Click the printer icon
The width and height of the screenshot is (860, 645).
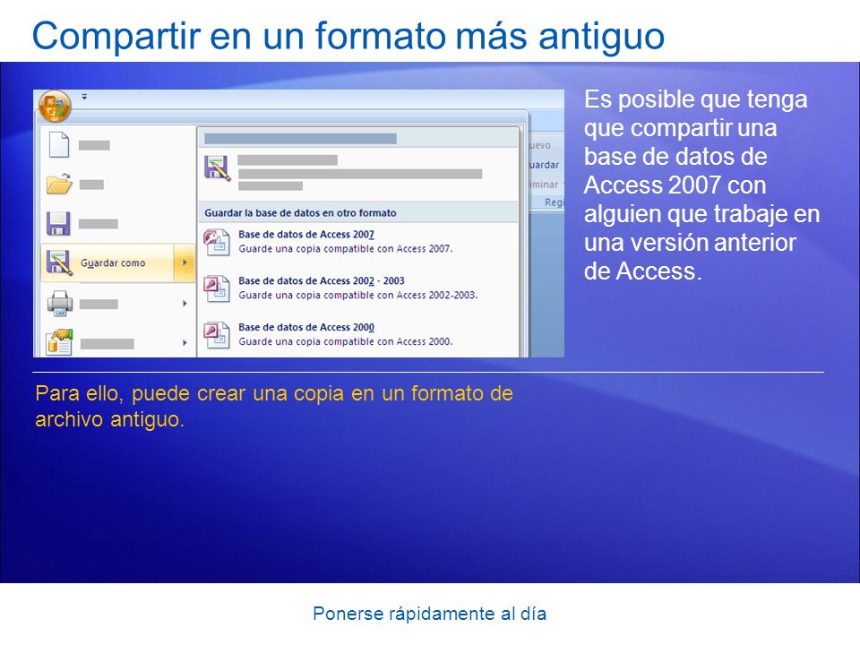click(x=59, y=304)
